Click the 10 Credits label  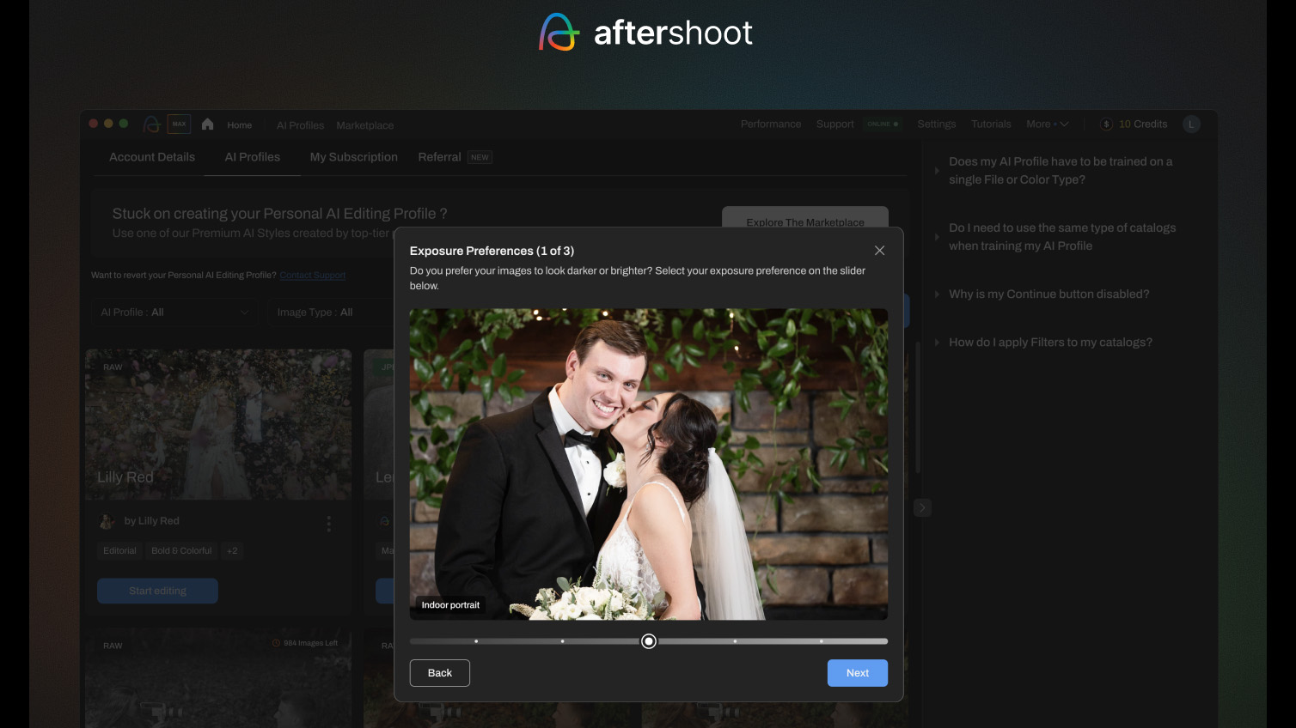[x=1143, y=124]
